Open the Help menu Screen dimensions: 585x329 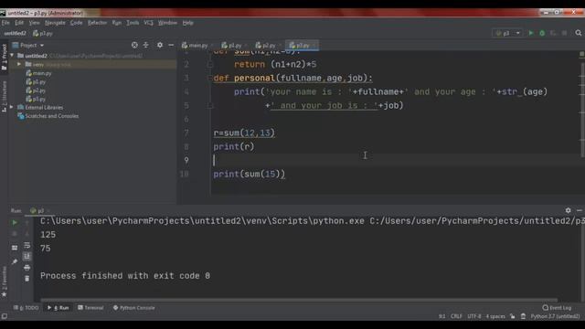pos(188,23)
